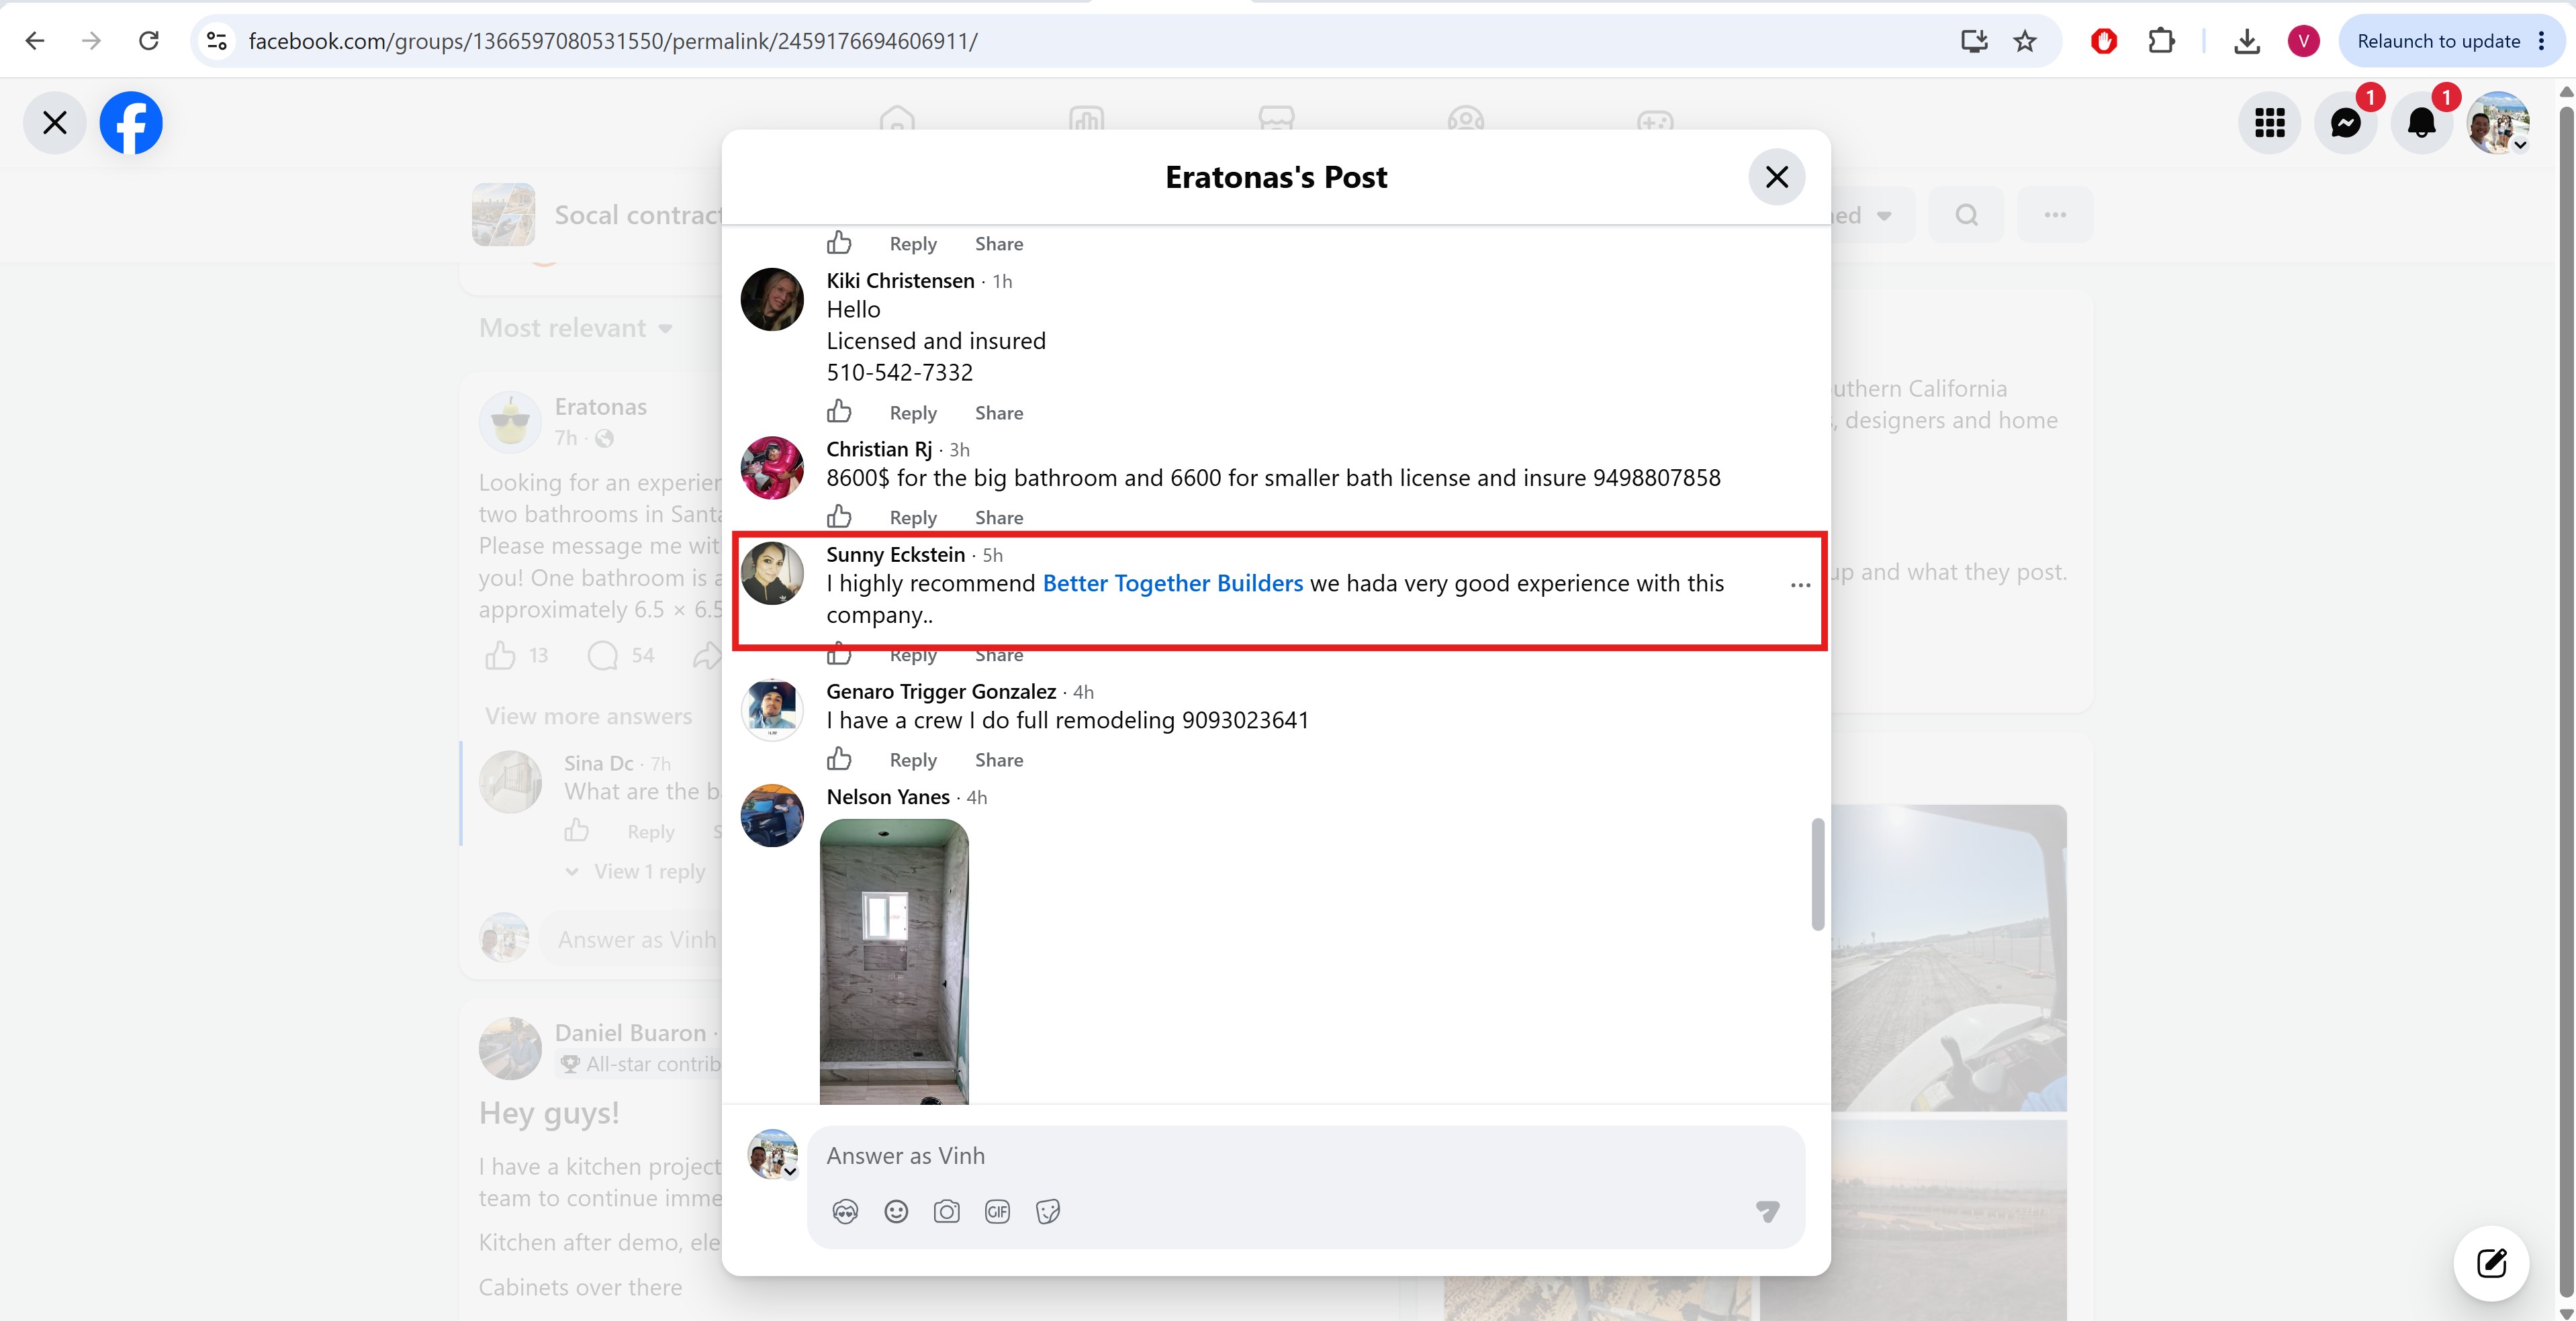Viewport: 2576px width, 1321px height.
Task: Reply to Christian Rj's comment
Action: click(x=913, y=518)
